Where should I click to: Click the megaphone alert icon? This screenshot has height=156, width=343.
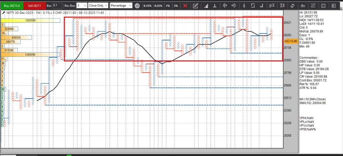coord(272,5)
